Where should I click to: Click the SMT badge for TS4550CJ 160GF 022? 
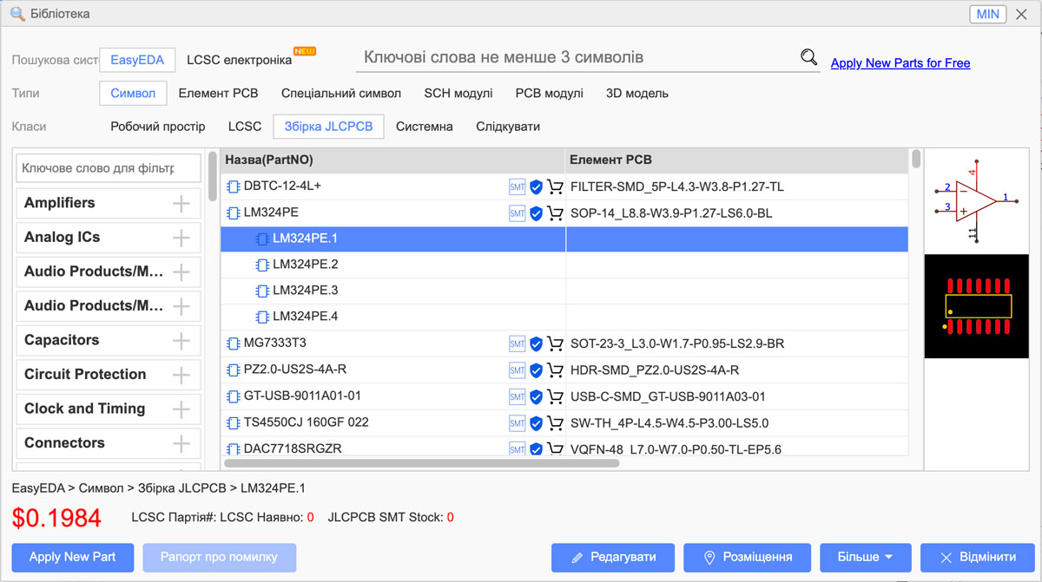(x=517, y=423)
